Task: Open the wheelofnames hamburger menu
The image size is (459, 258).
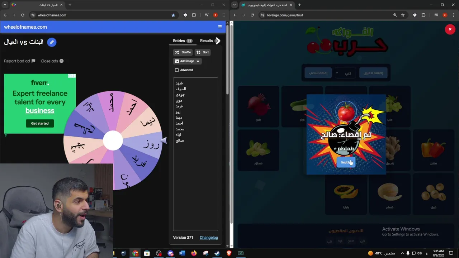Action: click(x=220, y=27)
